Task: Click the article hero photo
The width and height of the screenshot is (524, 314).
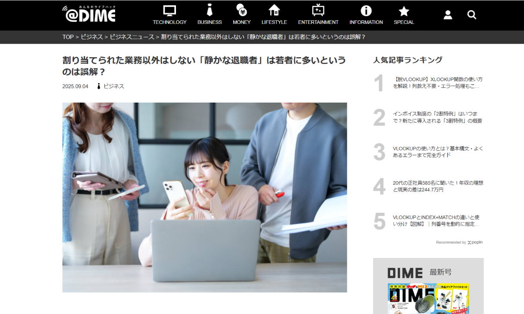Action: tap(205, 197)
